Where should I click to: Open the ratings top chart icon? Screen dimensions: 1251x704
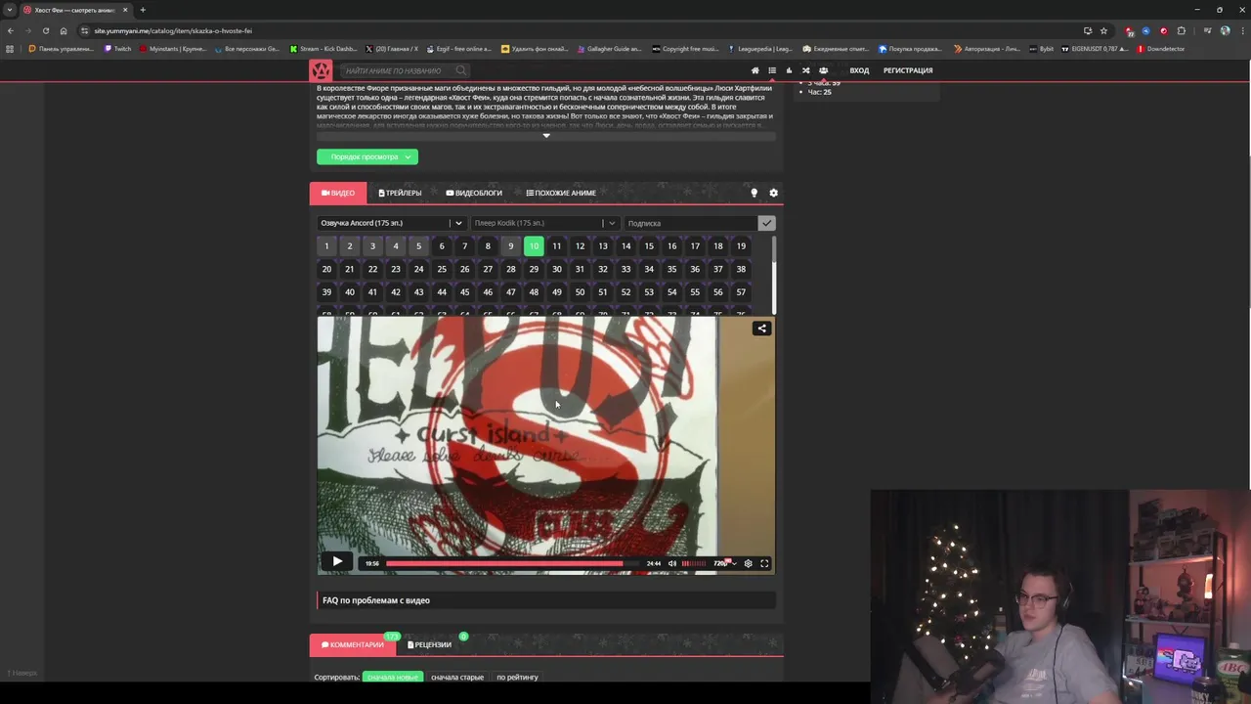click(789, 70)
